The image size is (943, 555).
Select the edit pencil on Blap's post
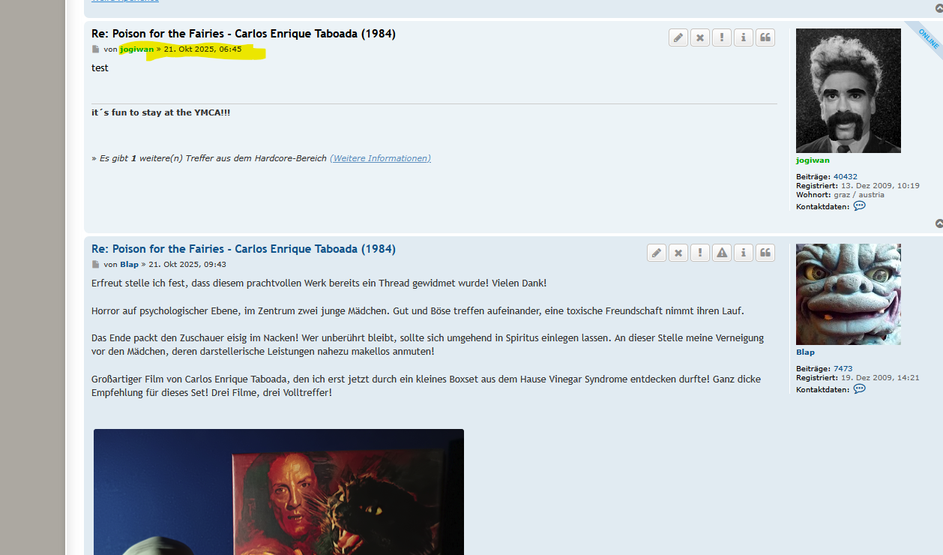coord(656,253)
